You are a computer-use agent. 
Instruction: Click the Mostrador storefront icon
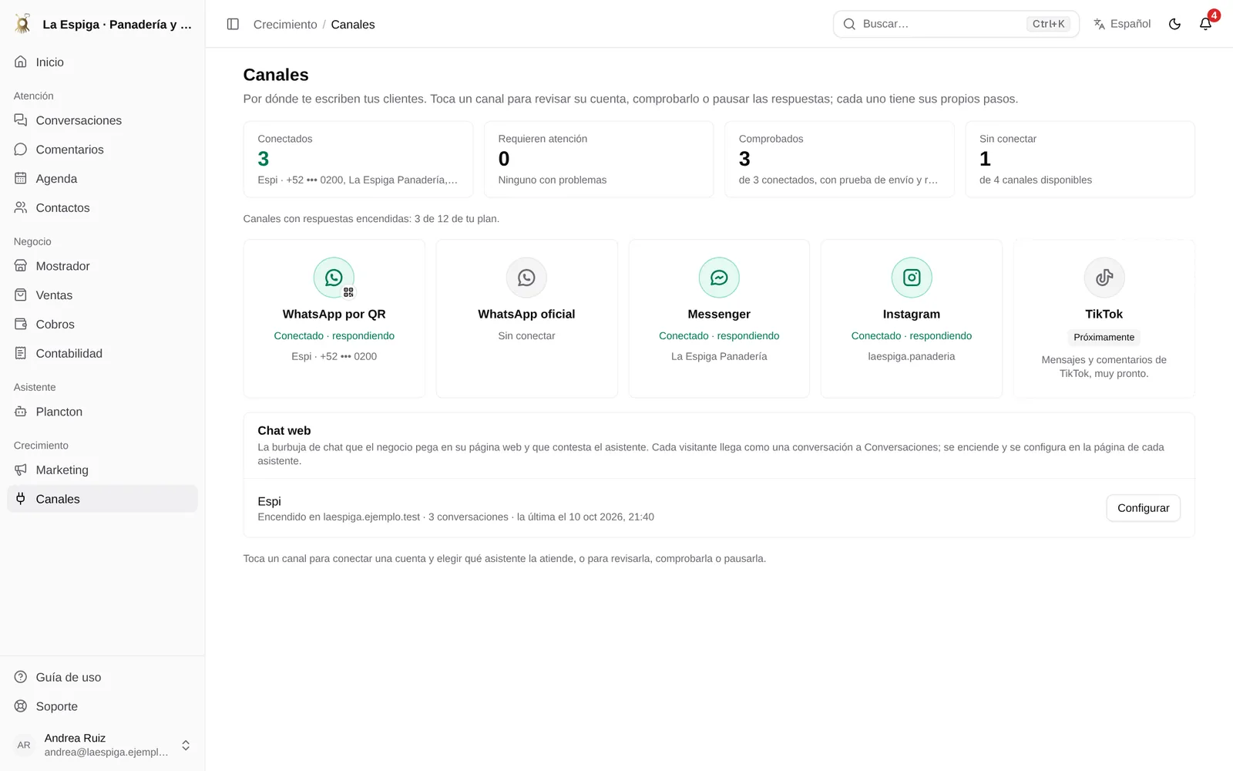(21, 266)
